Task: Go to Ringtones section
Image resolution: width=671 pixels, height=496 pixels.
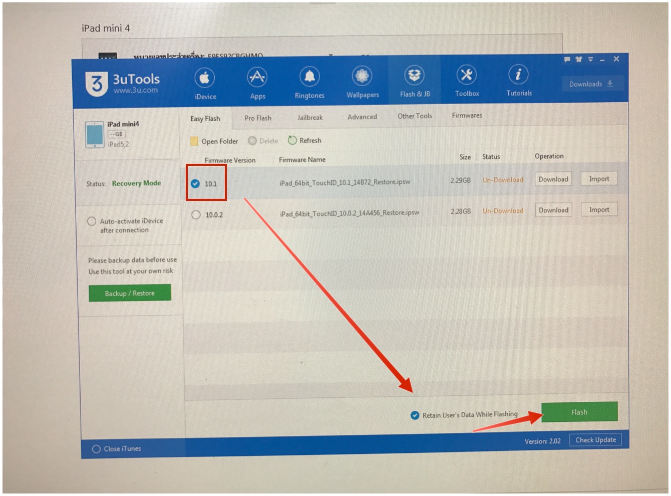Action: 309,83
